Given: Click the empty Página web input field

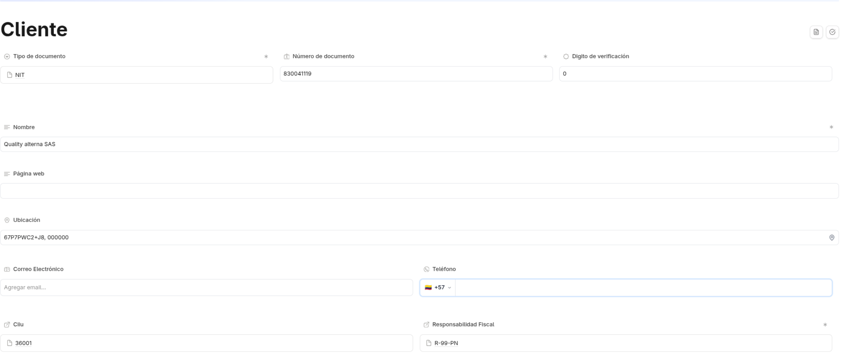Looking at the screenshot, I should 419,191.
